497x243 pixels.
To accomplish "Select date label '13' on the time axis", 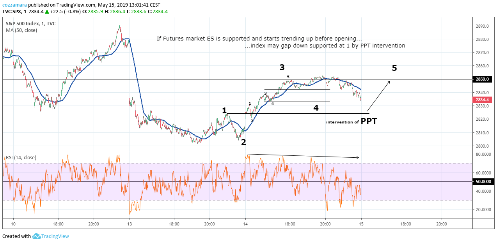I will tap(130, 224).
